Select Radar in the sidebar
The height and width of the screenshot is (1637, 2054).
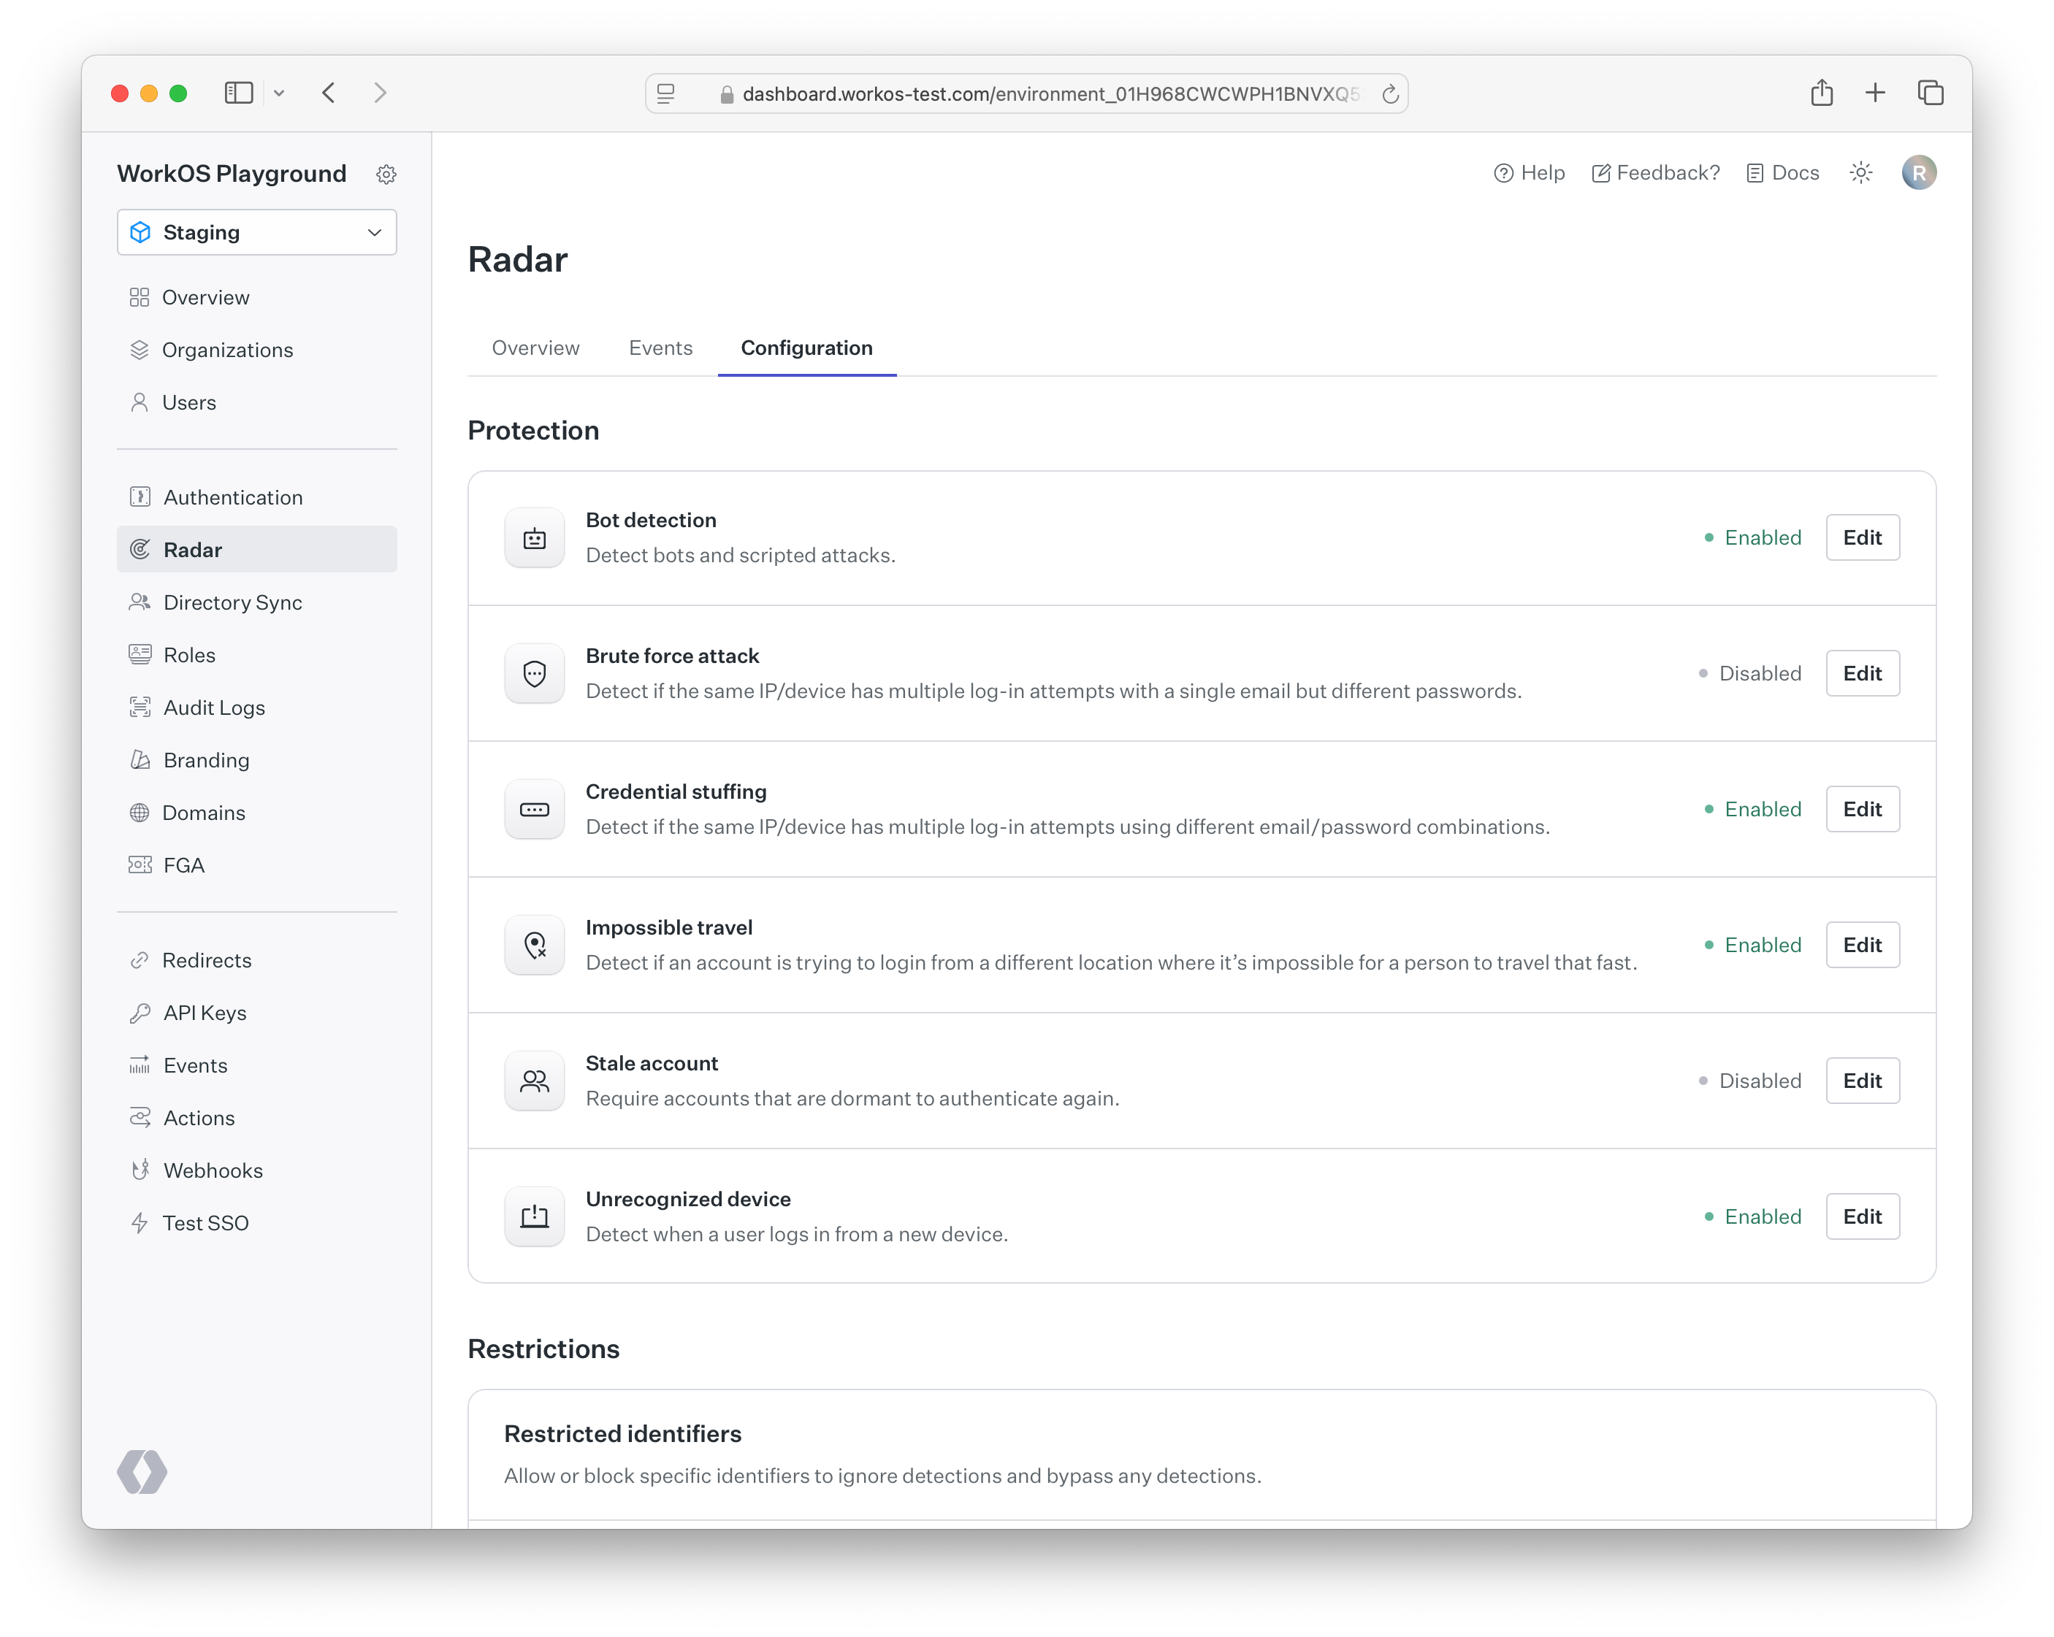coord(256,550)
